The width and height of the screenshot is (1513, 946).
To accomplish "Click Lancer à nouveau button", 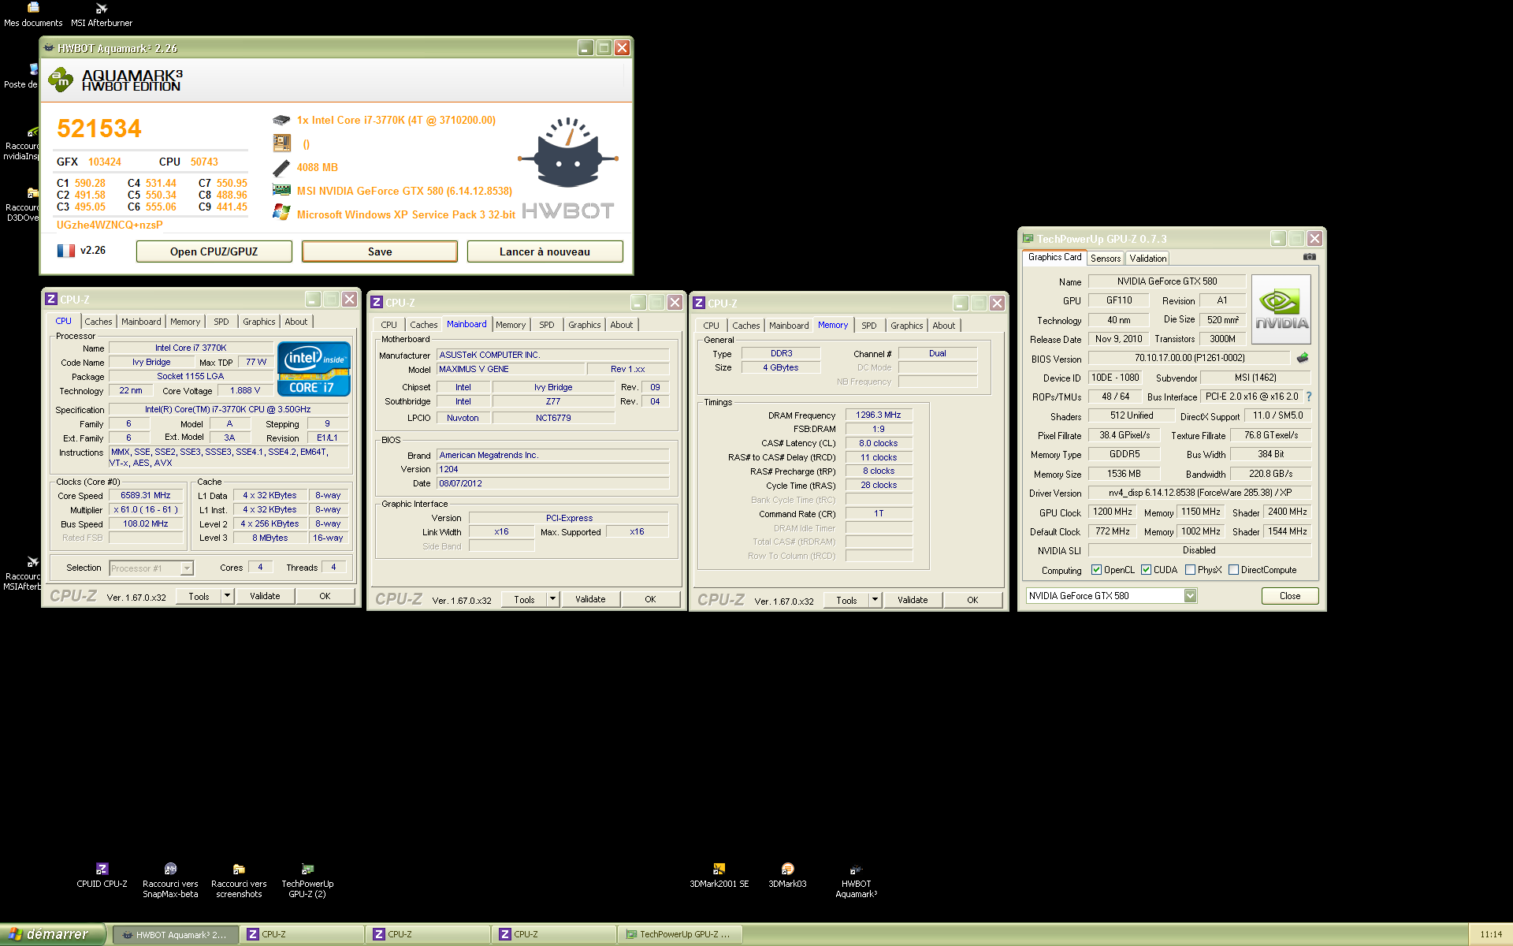I will pos(545,251).
